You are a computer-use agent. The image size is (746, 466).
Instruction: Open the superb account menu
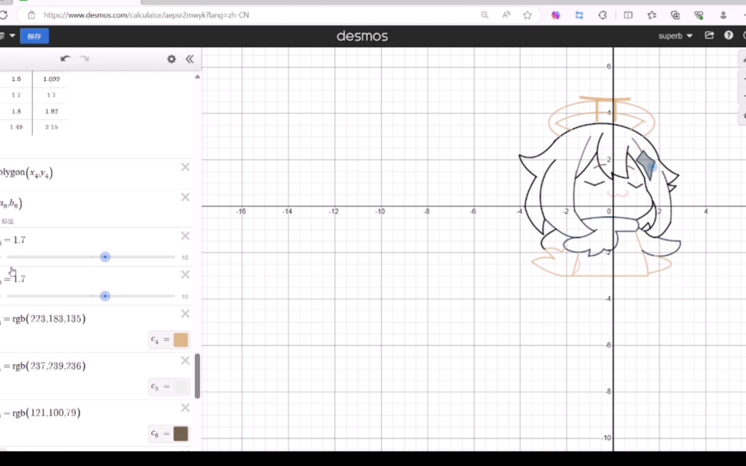coord(675,36)
